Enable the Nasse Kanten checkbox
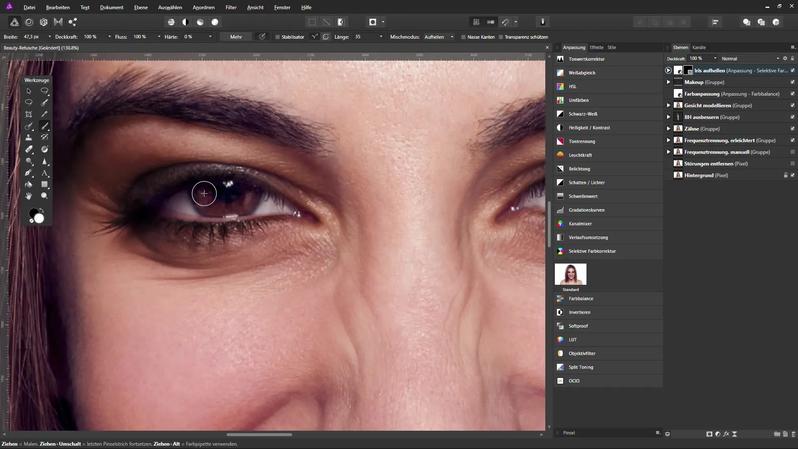This screenshot has width=798, height=449. [x=463, y=37]
